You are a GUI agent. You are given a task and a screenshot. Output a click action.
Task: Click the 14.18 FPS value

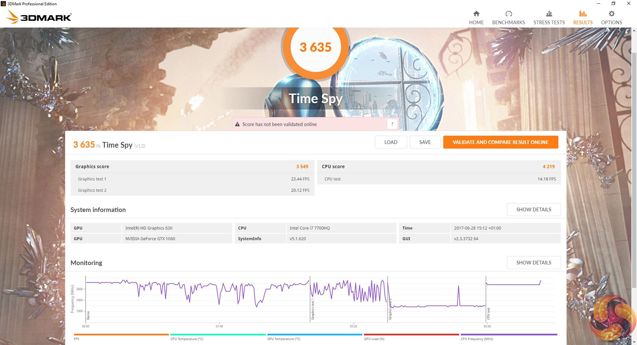tap(547, 179)
